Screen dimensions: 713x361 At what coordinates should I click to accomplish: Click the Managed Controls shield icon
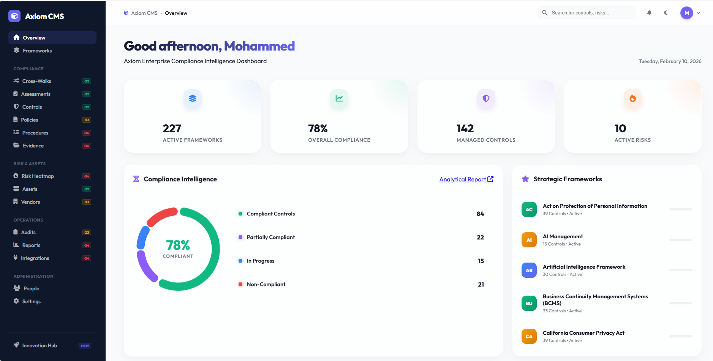pyautogui.click(x=486, y=99)
